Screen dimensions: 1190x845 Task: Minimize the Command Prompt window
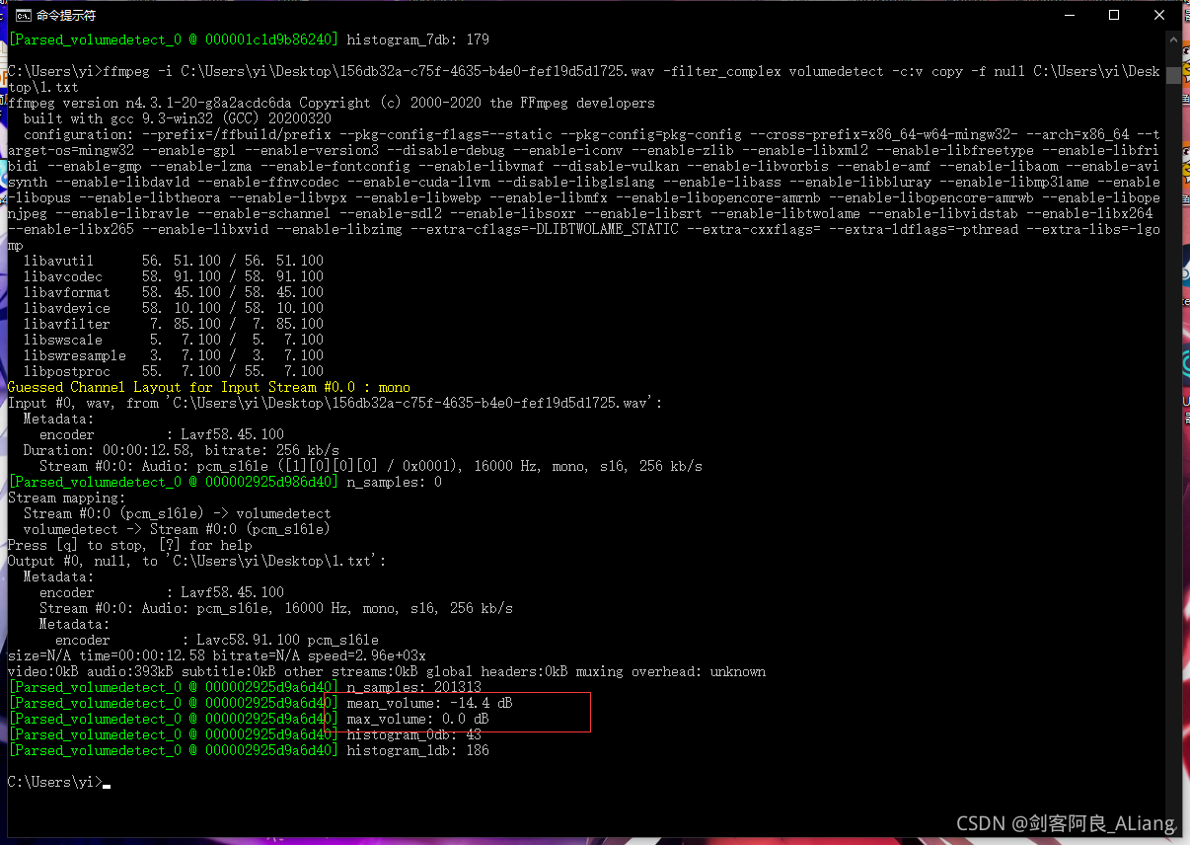pyautogui.click(x=1069, y=15)
